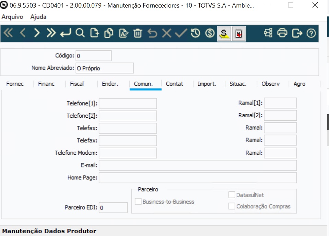Minimize the Manutenção Fornecedores window

coord(267,5)
